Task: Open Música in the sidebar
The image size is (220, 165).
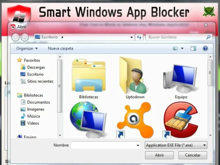Action: click(34, 116)
